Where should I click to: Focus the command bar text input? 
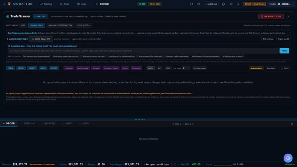click(143, 51)
